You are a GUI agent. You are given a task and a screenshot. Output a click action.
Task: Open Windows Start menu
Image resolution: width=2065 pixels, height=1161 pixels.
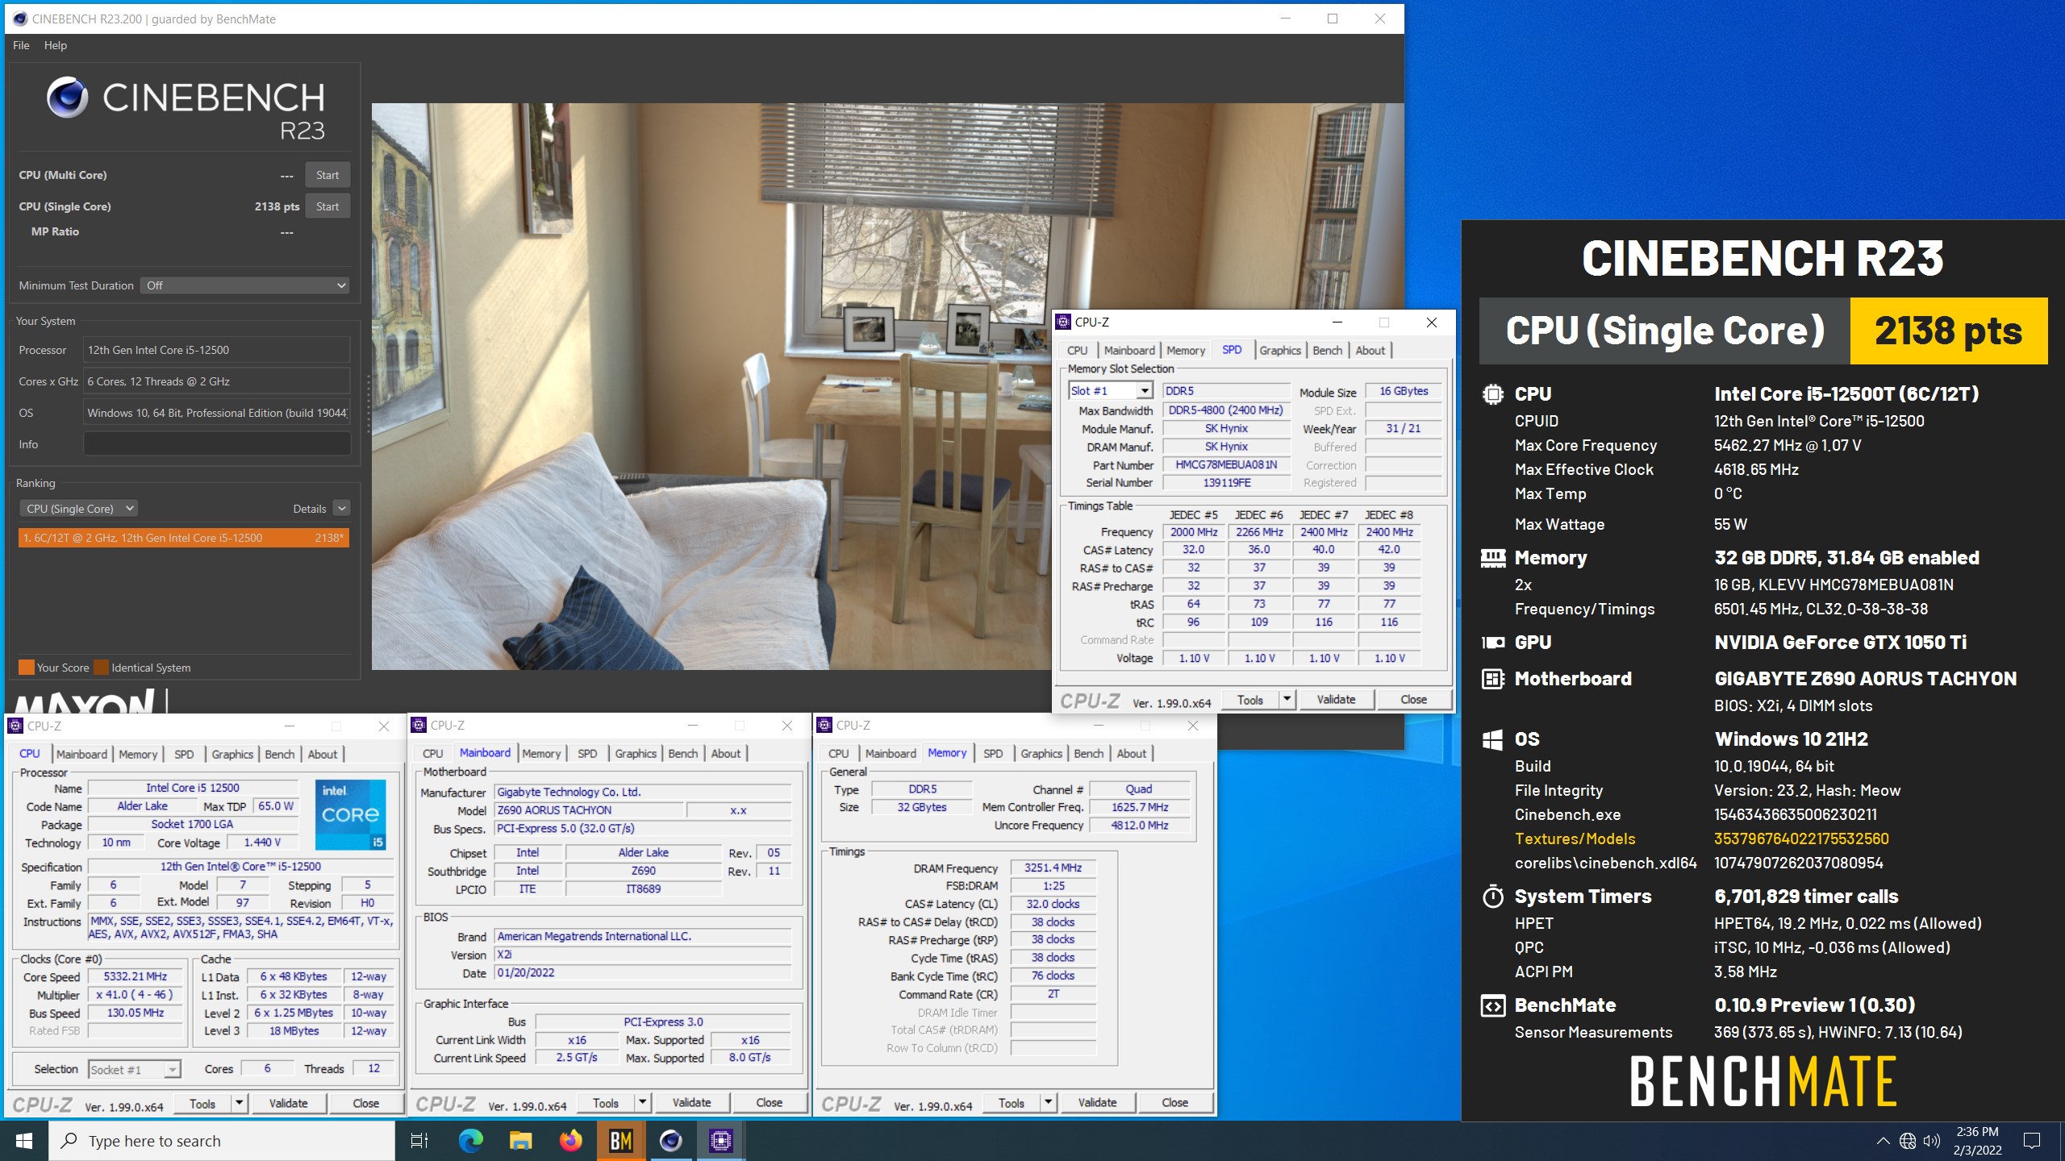click(24, 1141)
